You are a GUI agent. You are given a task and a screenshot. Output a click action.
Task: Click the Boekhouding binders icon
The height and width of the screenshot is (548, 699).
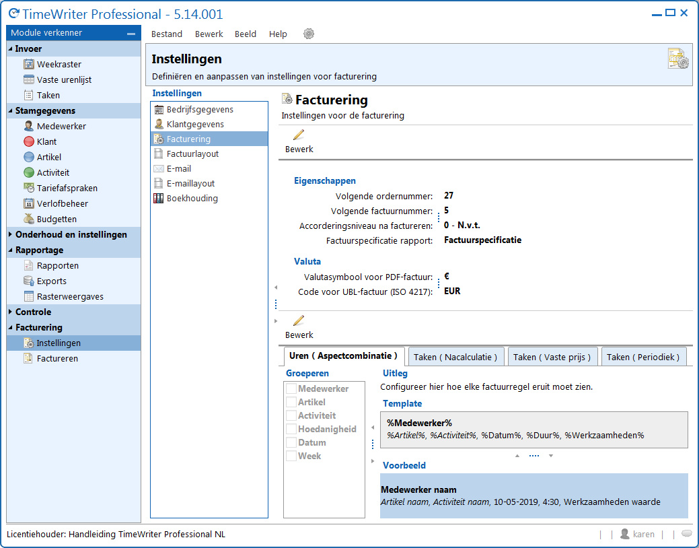pyautogui.click(x=158, y=198)
